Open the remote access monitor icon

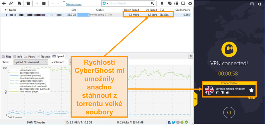point(183,3)
